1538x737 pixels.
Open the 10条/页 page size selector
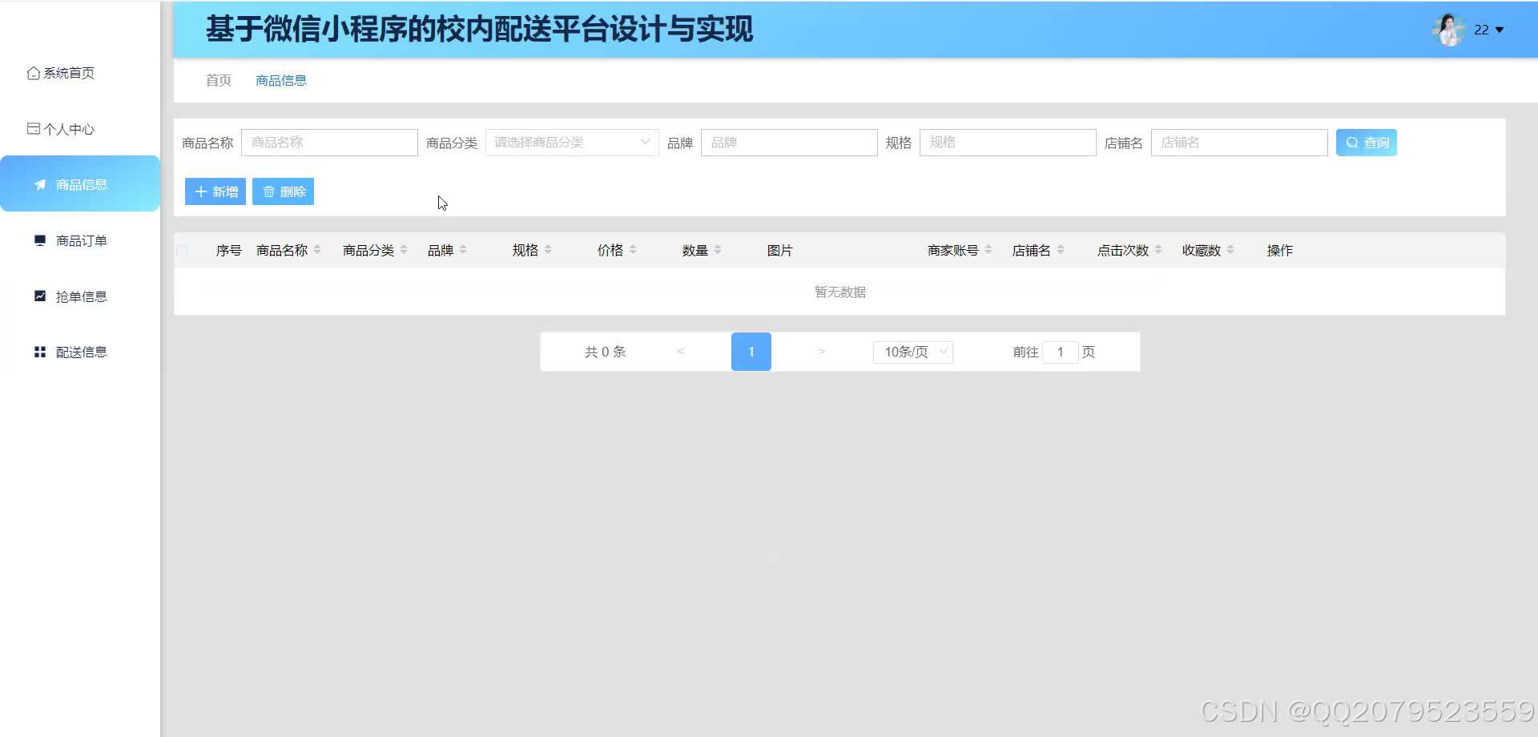click(912, 352)
